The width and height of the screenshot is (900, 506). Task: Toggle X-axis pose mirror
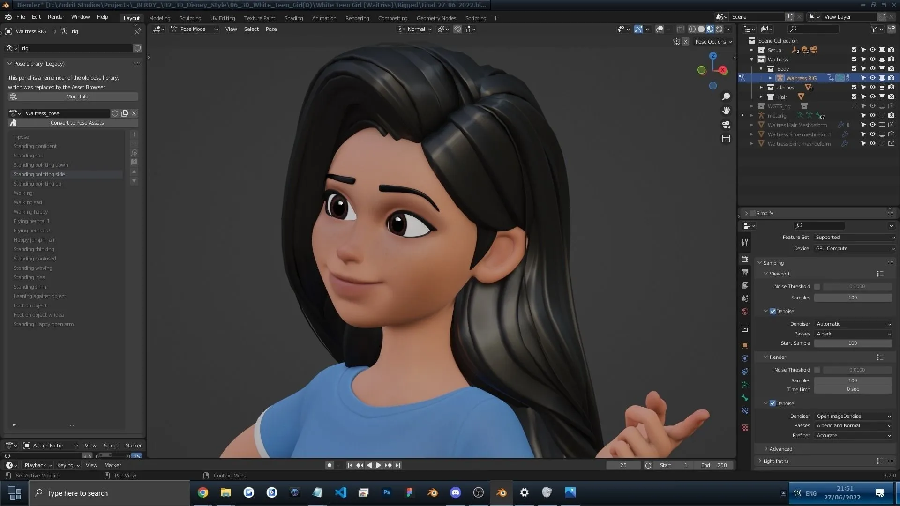(685, 42)
